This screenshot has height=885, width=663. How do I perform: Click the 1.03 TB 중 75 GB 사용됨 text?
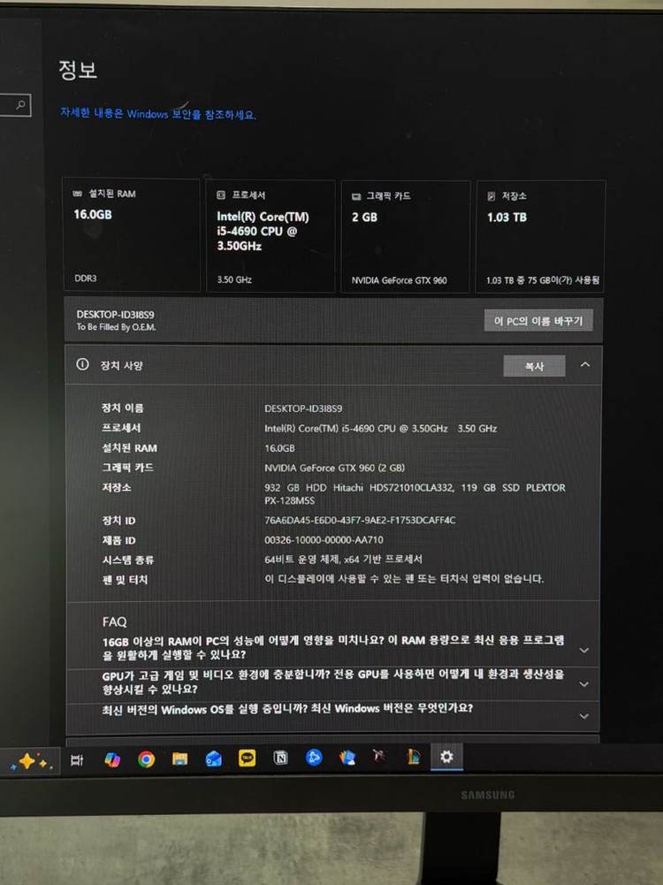[x=543, y=280]
